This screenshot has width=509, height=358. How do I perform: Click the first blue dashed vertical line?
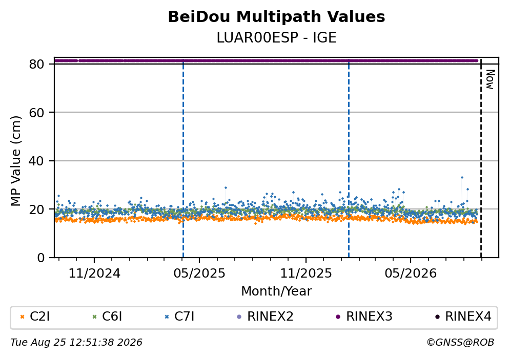coord(183,158)
